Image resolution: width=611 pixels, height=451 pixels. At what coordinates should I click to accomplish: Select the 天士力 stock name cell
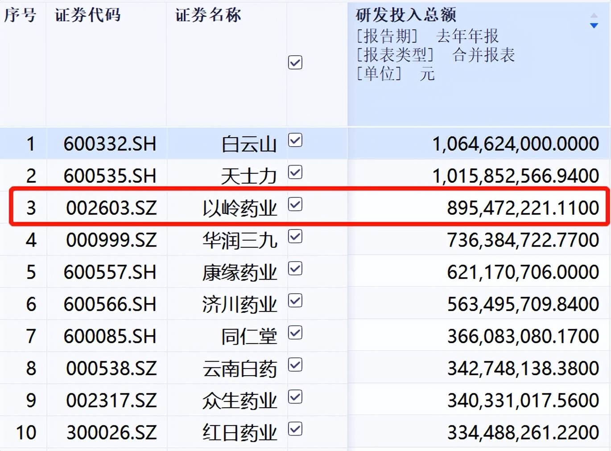point(248,175)
